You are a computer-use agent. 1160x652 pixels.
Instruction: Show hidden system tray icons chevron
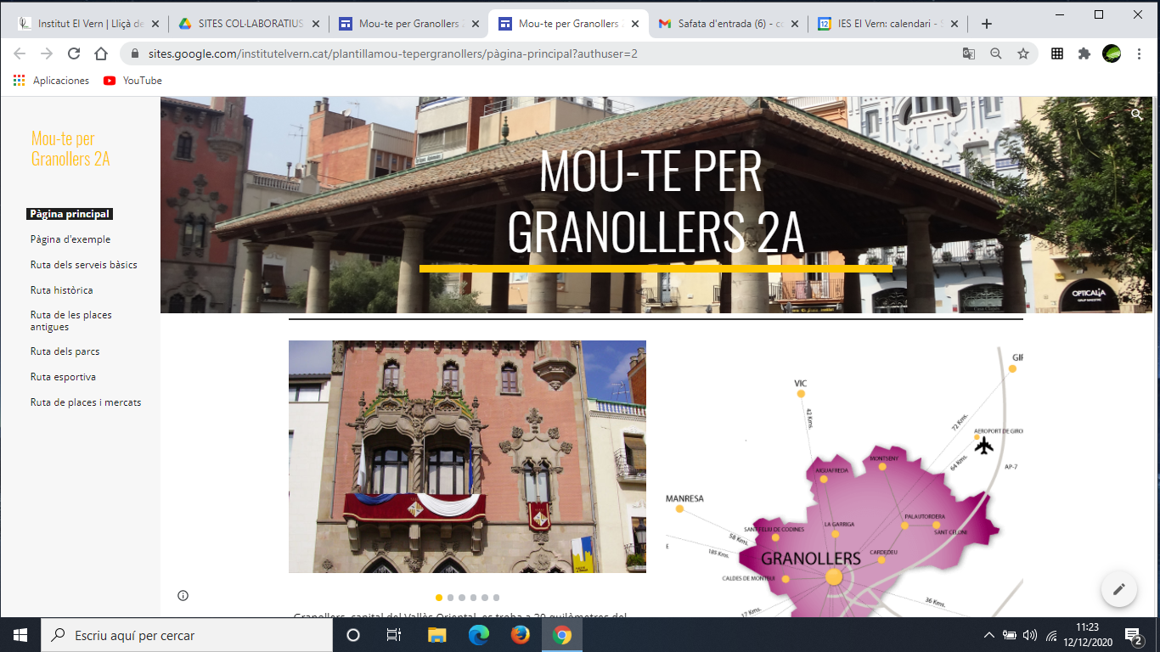(988, 635)
